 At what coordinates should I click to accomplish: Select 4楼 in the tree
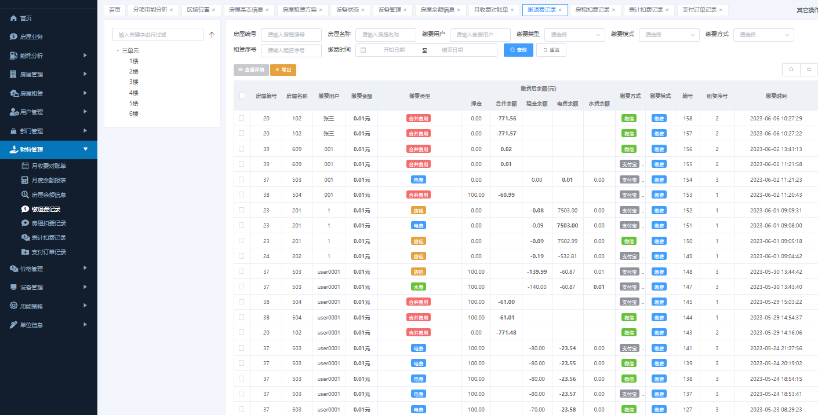click(x=134, y=93)
